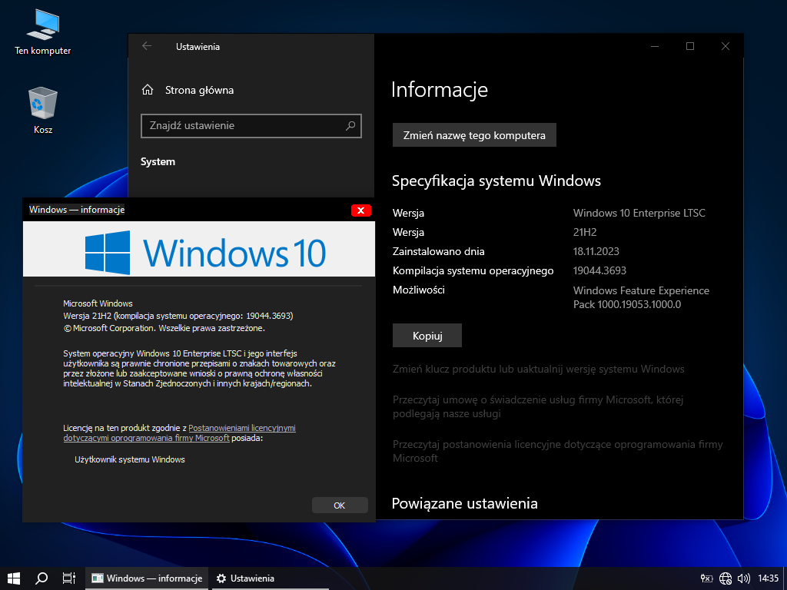Click the magnifier icon in settings search
The height and width of the screenshot is (590, 787).
350,125
